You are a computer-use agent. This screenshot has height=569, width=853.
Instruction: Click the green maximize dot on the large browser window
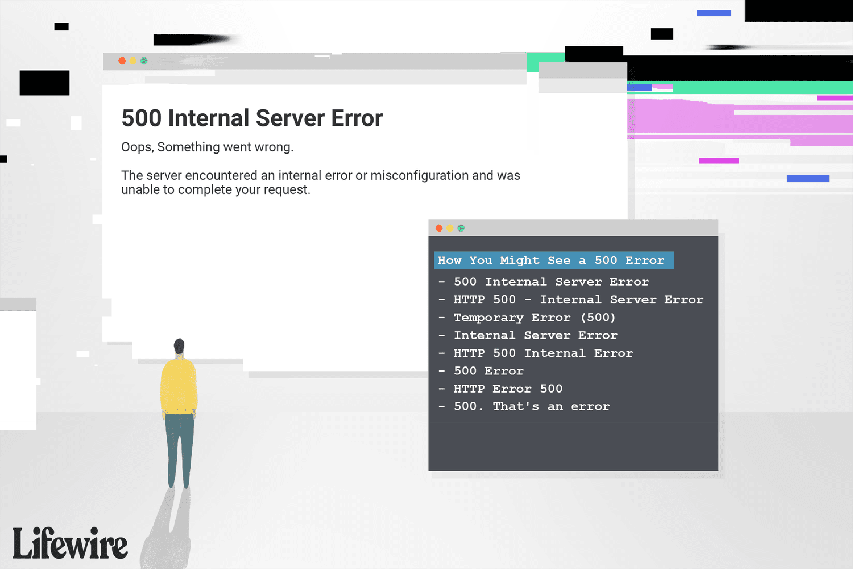144,61
